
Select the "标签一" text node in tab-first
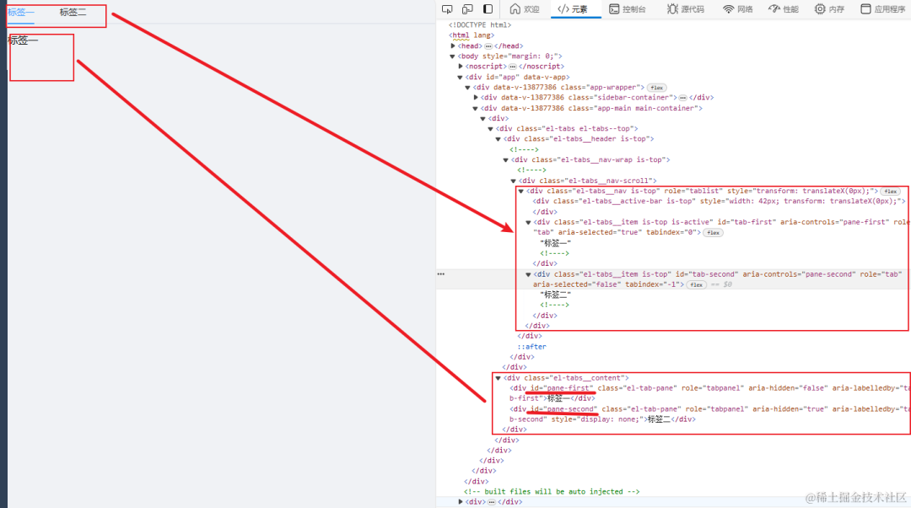[555, 243]
